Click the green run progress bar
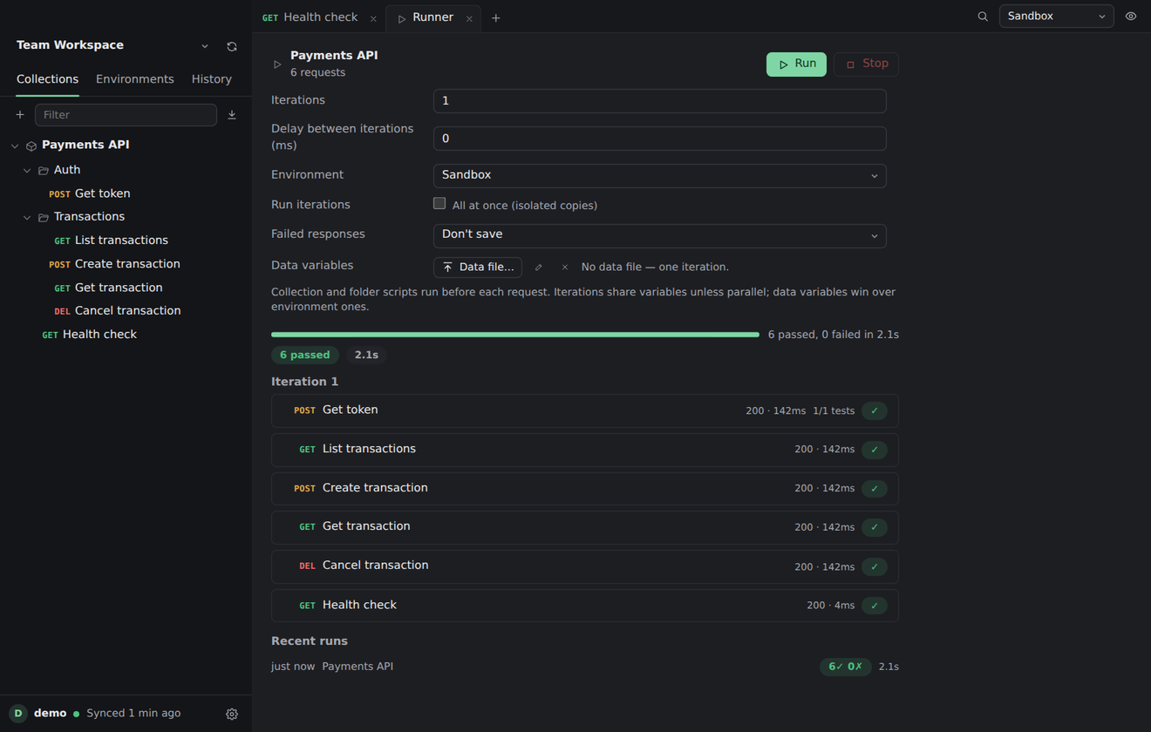Viewport: 1151px width, 732px height. coord(515,335)
